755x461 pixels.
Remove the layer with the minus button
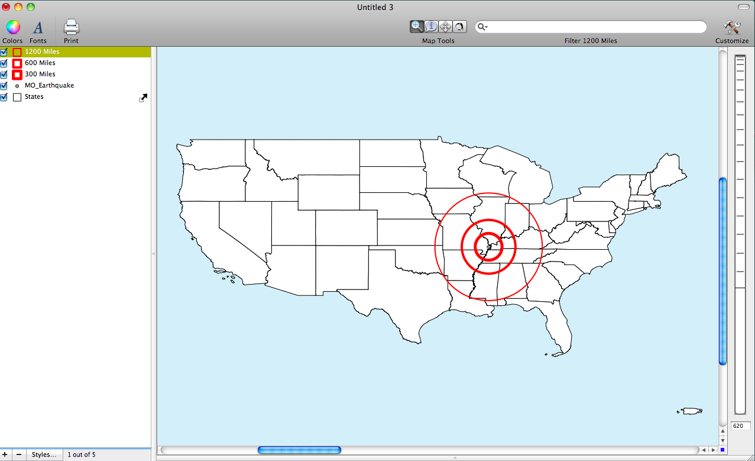tap(19, 454)
